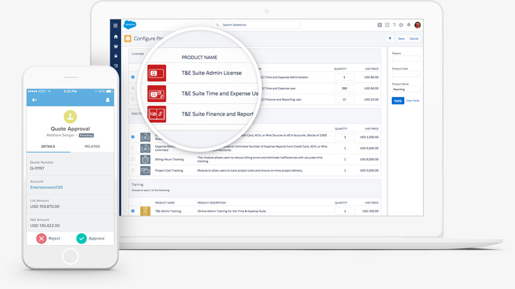
Task: Open the help question mark icon
Action: click(394, 25)
